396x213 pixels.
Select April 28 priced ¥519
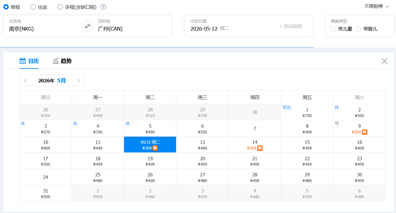150,112
